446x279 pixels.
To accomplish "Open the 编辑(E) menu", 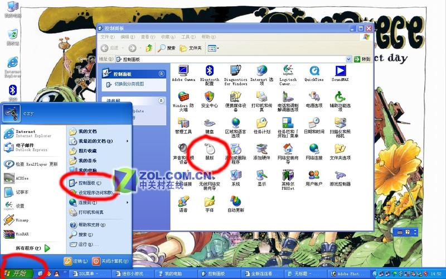I will click(128, 37).
